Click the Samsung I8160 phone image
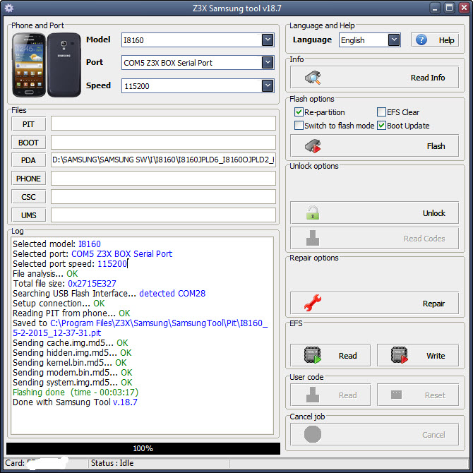The image size is (473, 473). coord(46,64)
